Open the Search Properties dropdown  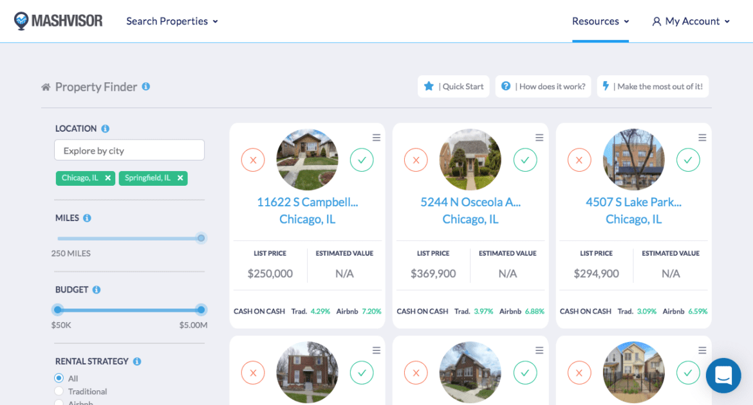point(172,21)
